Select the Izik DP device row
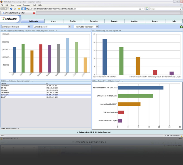183x165 pixels. 46,97
